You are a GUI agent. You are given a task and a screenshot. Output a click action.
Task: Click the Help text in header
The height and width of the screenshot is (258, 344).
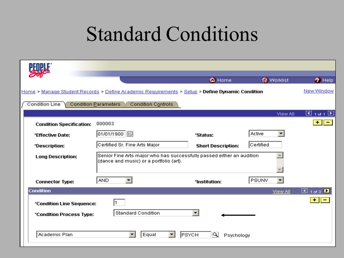328,80
